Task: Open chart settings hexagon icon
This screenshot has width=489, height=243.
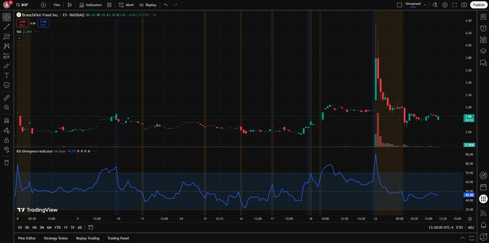Action: tap(445, 5)
